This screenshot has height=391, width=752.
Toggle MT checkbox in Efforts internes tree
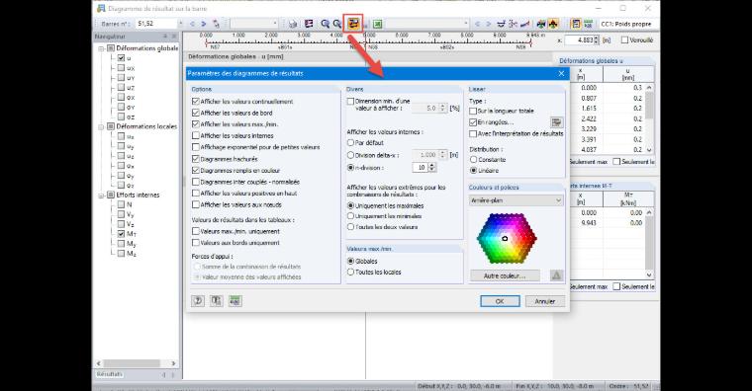[121, 234]
